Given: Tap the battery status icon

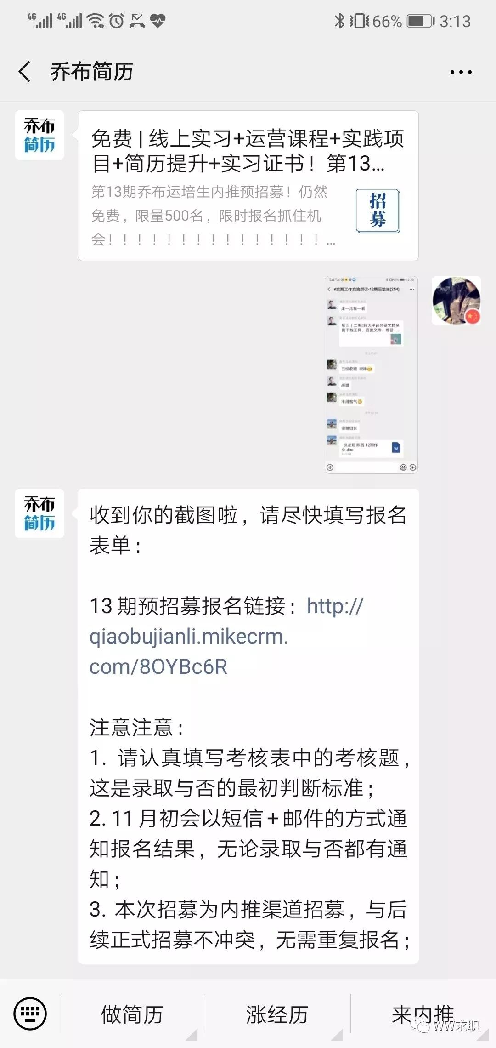Looking at the screenshot, I should (x=420, y=21).
